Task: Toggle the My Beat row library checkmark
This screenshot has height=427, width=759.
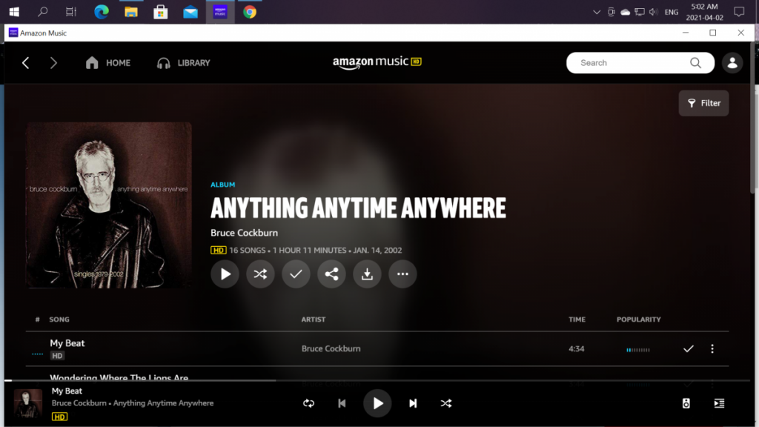Action: pos(689,348)
